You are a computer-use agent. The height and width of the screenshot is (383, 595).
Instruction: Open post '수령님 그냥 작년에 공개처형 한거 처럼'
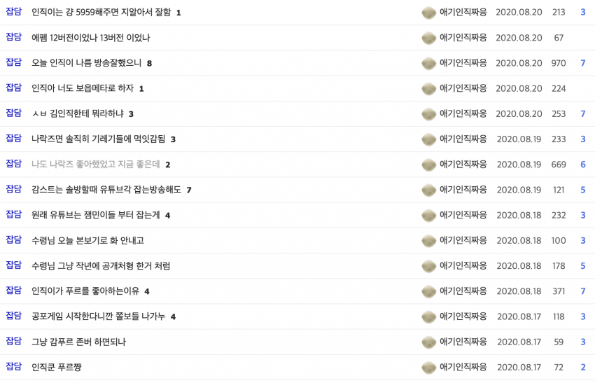101,265
